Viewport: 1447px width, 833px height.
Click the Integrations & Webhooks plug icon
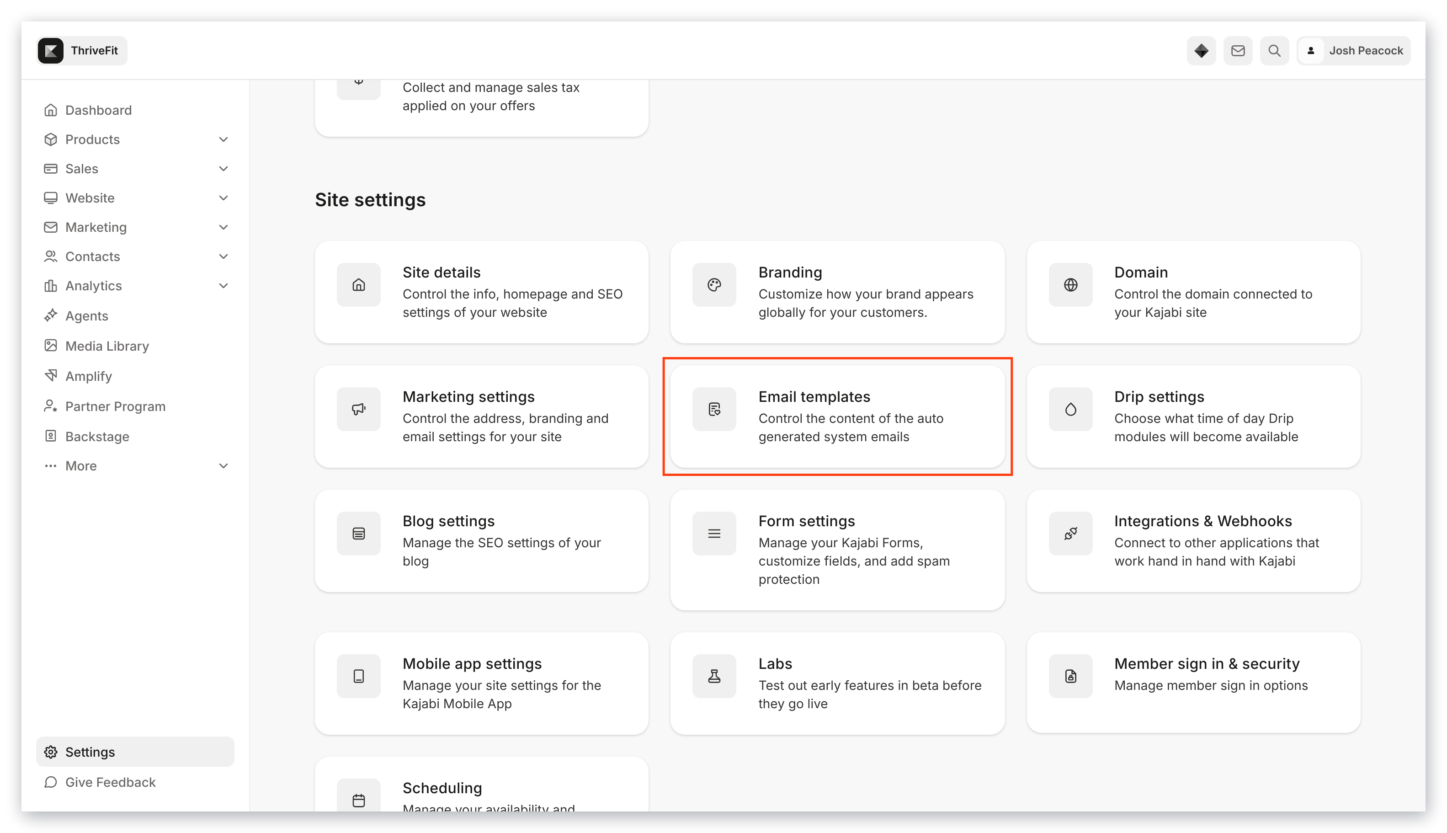pyautogui.click(x=1070, y=533)
